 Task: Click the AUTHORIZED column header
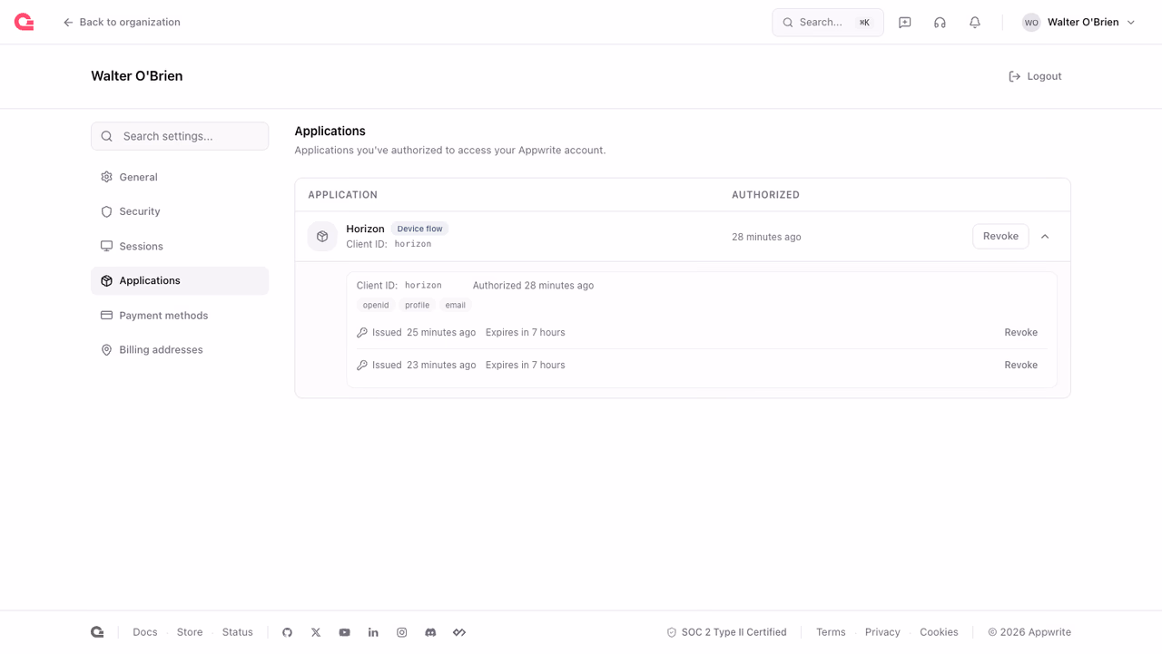point(765,195)
